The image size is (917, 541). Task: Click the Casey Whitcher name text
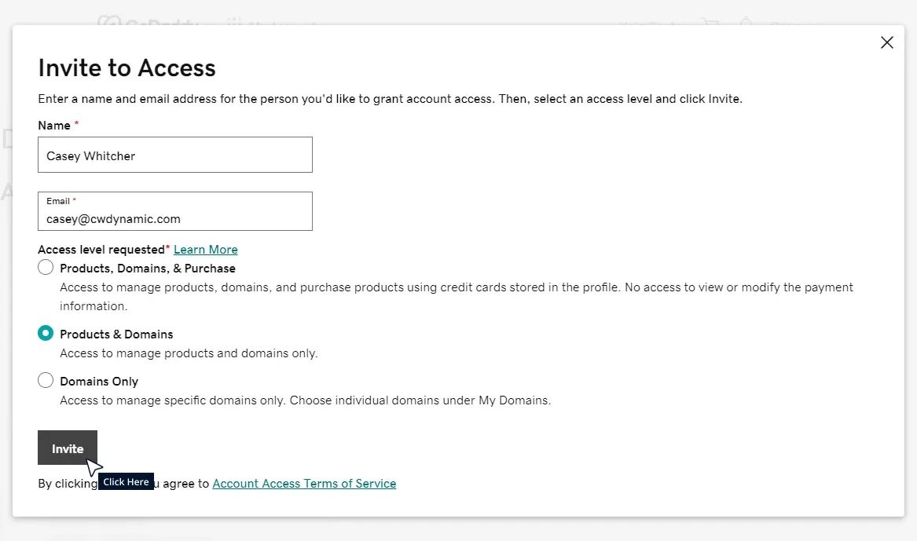[x=90, y=155]
